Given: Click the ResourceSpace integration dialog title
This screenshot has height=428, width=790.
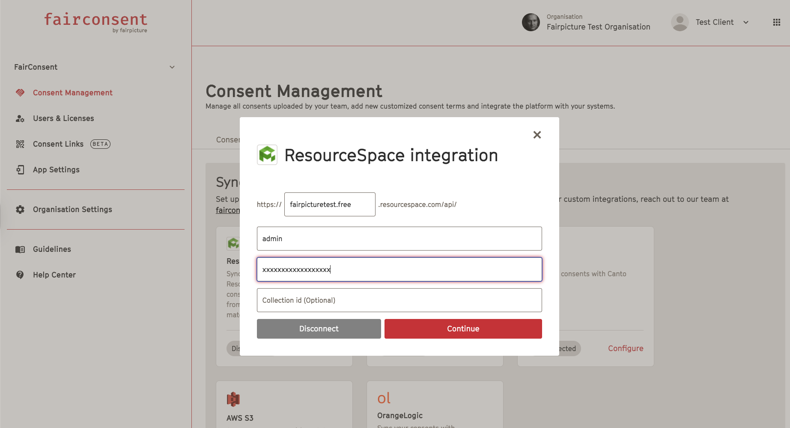Looking at the screenshot, I should pos(391,155).
